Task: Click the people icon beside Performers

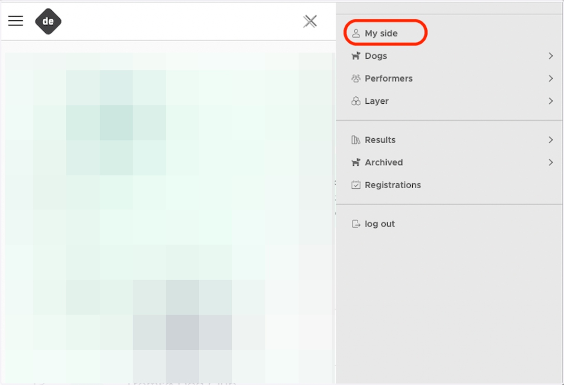Action: click(356, 78)
